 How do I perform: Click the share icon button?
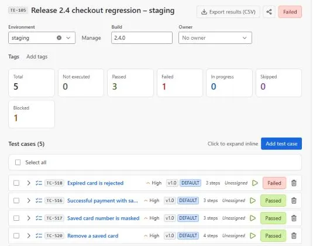[269, 12]
